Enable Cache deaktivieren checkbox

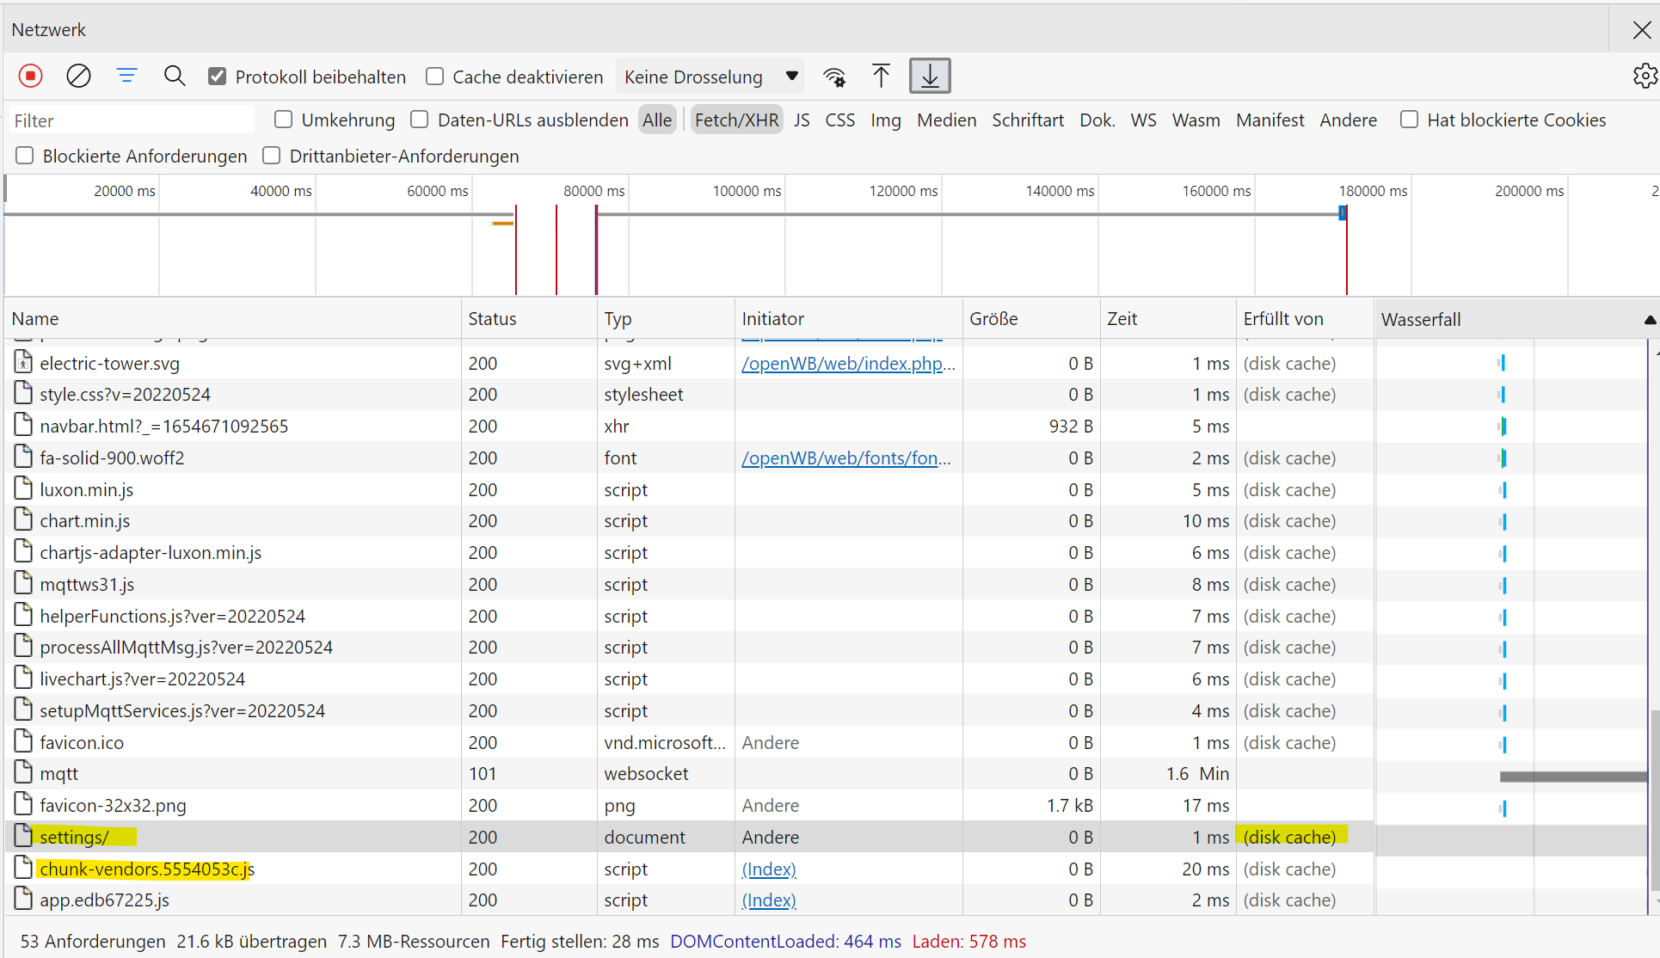pyautogui.click(x=435, y=77)
